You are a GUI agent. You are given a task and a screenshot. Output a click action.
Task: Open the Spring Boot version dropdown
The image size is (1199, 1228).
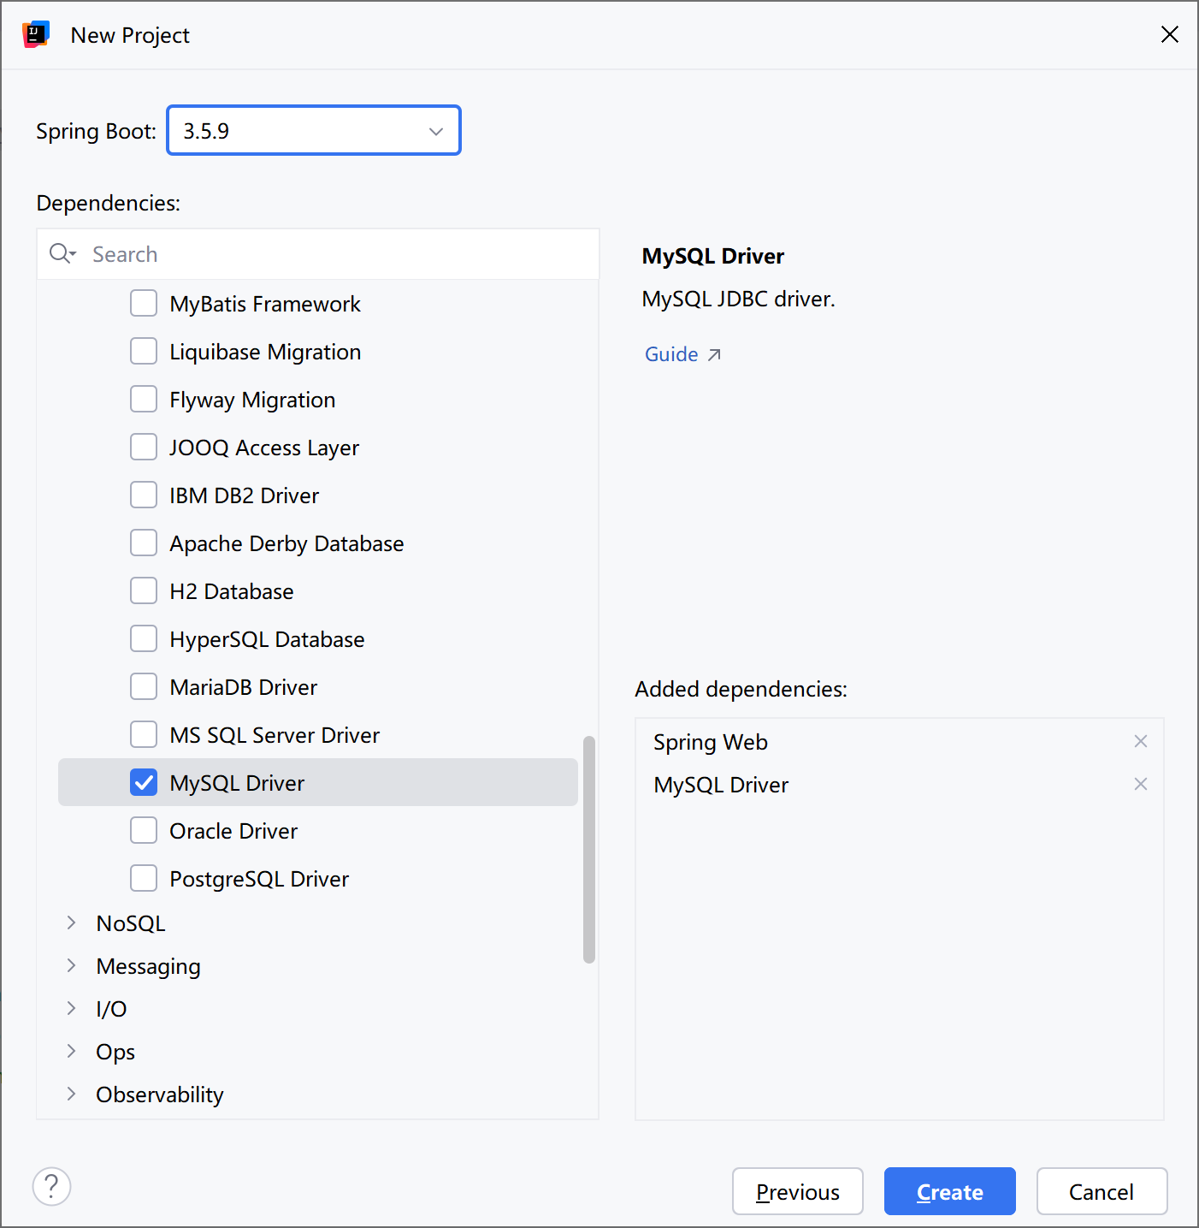(314, 130)
